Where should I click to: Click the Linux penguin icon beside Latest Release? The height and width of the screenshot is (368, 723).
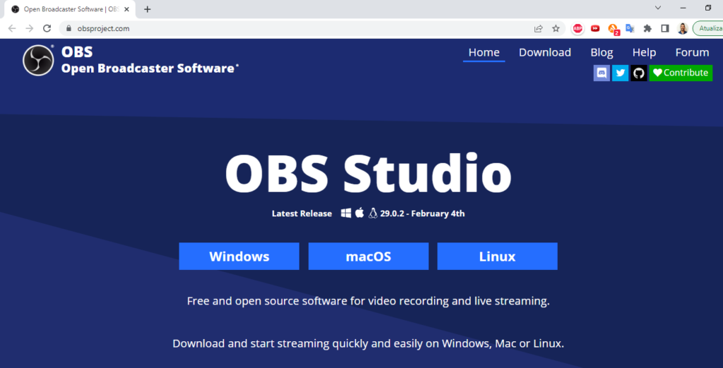tap(373, 213)
